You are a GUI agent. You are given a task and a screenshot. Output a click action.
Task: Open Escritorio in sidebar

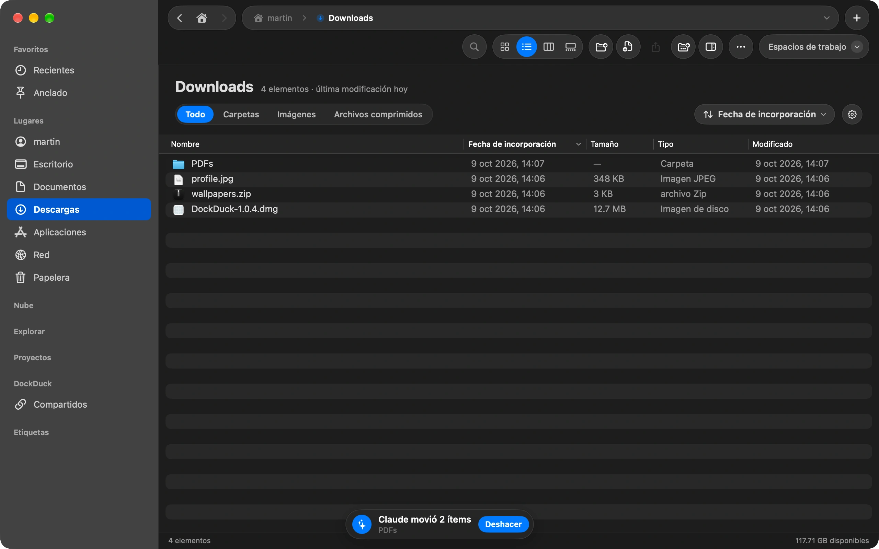click(79, 164)
